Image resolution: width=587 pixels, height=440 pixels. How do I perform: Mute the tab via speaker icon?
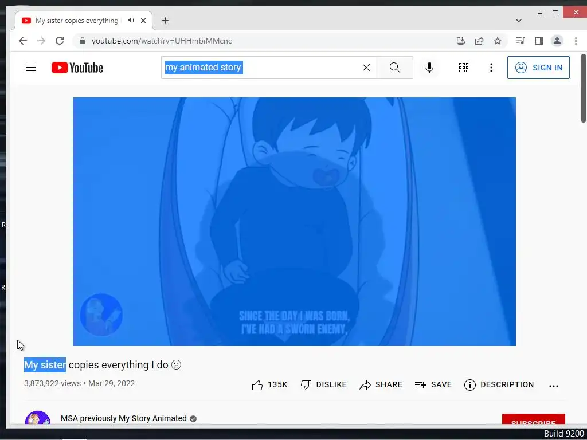click(x=131, y=21)
